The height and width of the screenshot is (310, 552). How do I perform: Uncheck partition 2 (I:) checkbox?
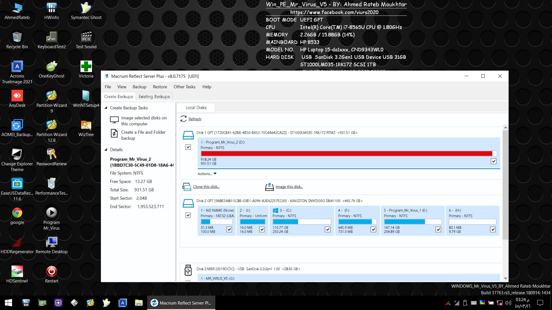[x=262, y=229]
